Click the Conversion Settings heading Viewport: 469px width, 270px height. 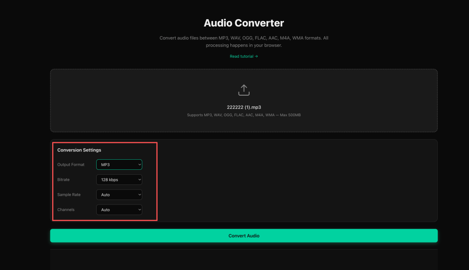coord(79,150)
